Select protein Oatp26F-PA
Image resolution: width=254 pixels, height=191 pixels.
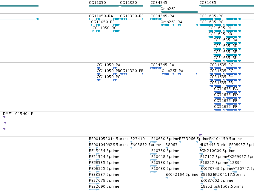(173, 71)
